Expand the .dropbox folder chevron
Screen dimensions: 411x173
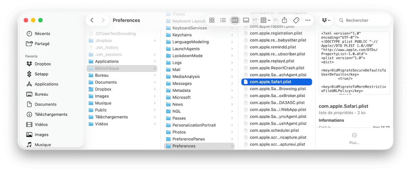154,41
